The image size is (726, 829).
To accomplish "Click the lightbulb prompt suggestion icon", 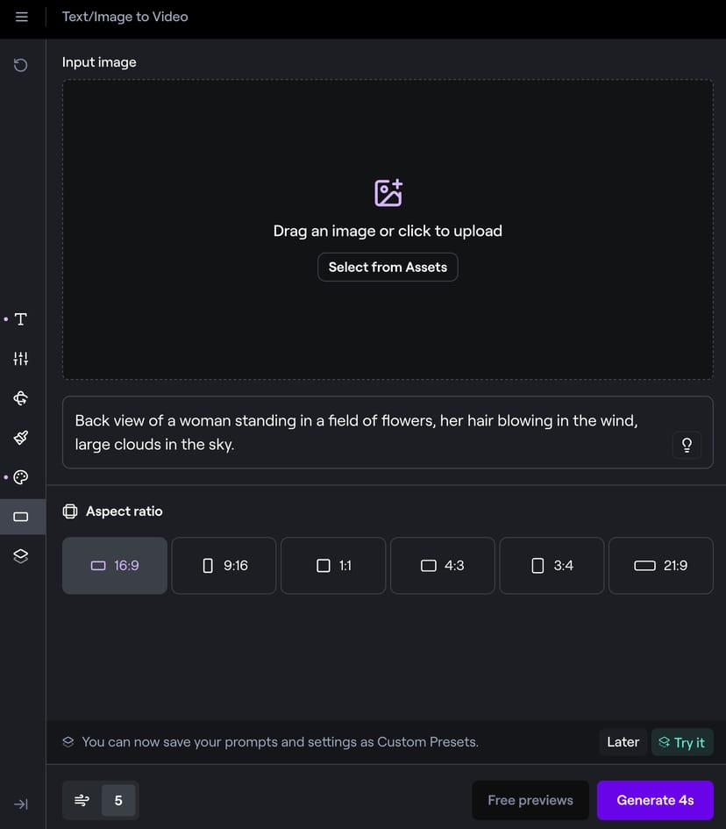I will click(x=687, y=445).
